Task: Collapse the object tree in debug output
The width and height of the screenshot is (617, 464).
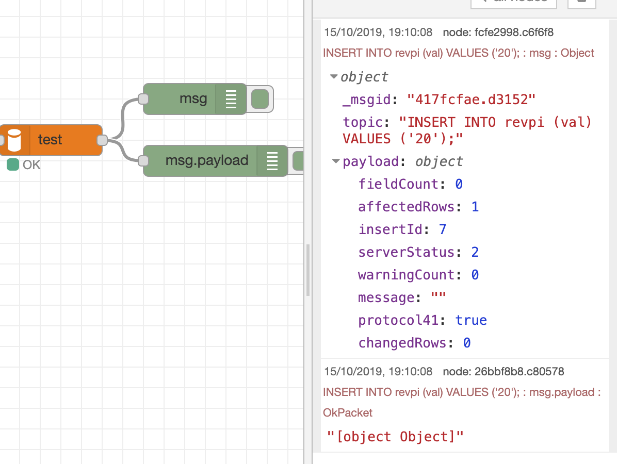Action: (334, 76)
